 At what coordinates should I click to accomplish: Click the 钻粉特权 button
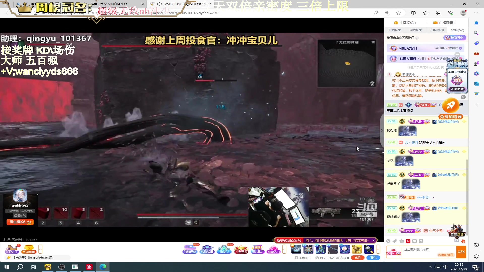click(x=455, y=38)
